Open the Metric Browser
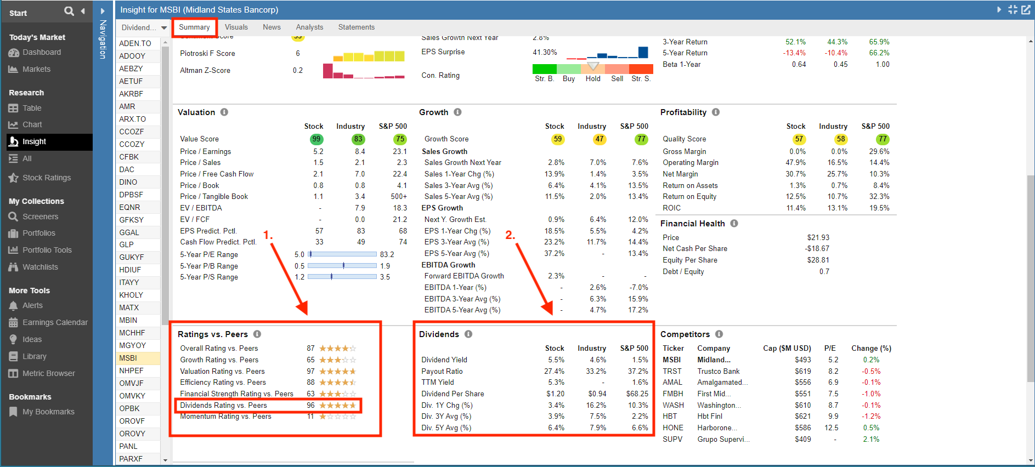Screen dimensions: 1035x467 [48, 373]
